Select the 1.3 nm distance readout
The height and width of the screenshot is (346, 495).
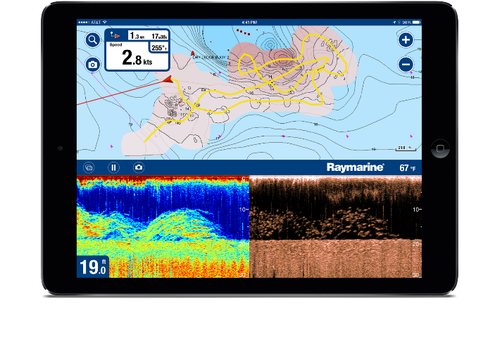137,34
